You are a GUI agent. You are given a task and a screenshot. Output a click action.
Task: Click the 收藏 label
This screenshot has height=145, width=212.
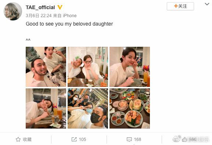(27, 140)
